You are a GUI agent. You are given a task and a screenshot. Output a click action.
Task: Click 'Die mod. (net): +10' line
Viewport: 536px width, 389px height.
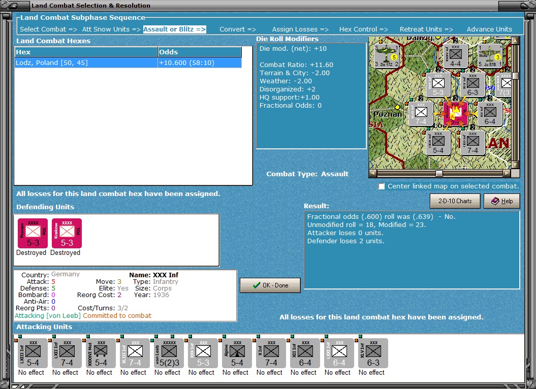click(293, 49)
